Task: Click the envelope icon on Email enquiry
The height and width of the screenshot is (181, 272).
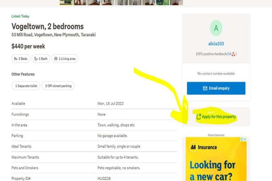Action: pyautogui.click(x=205, y=88)
